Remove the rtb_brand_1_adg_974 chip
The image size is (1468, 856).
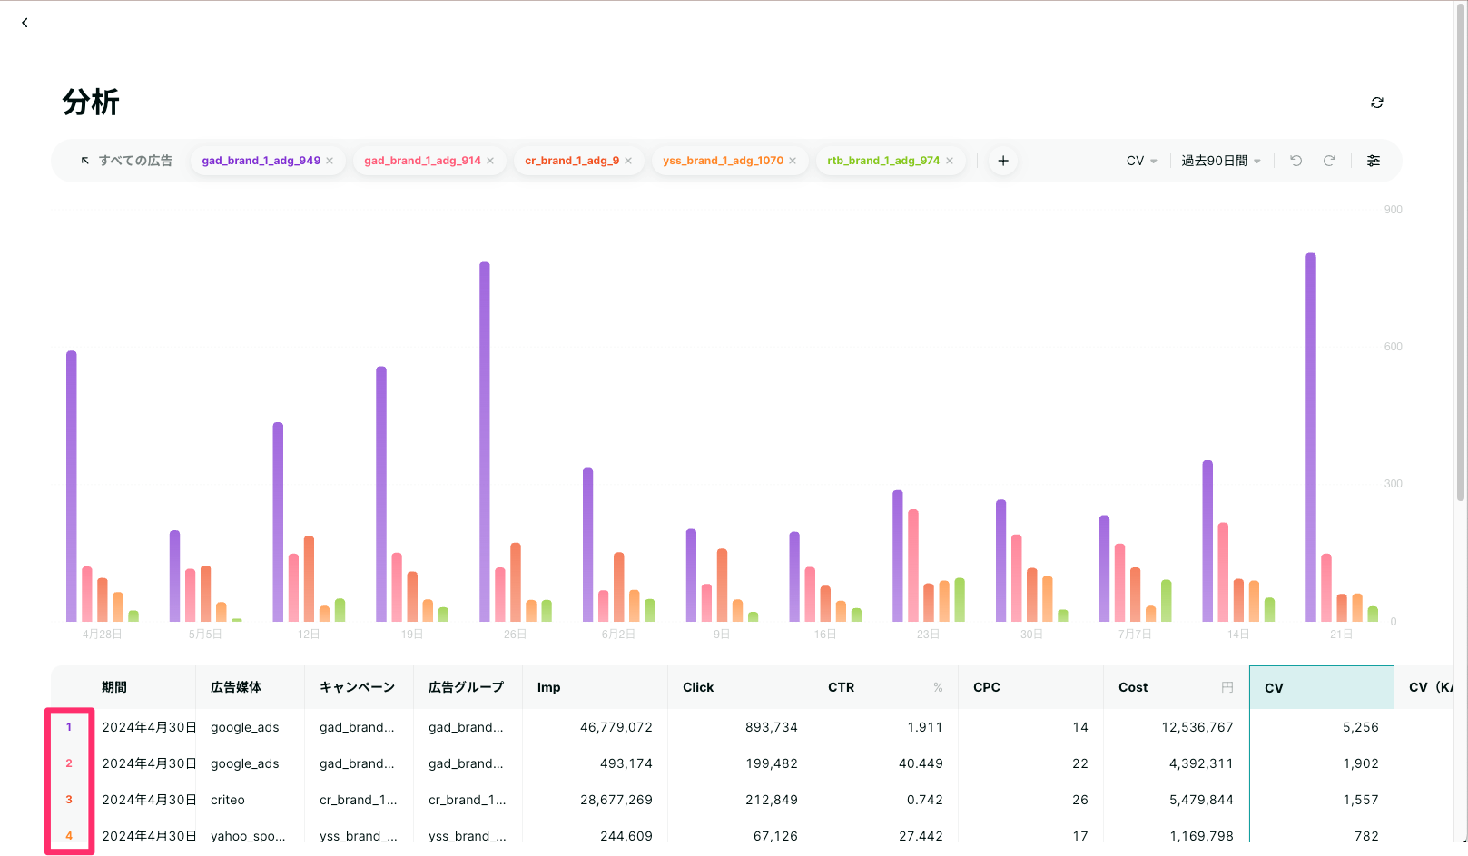coord(950,161)
